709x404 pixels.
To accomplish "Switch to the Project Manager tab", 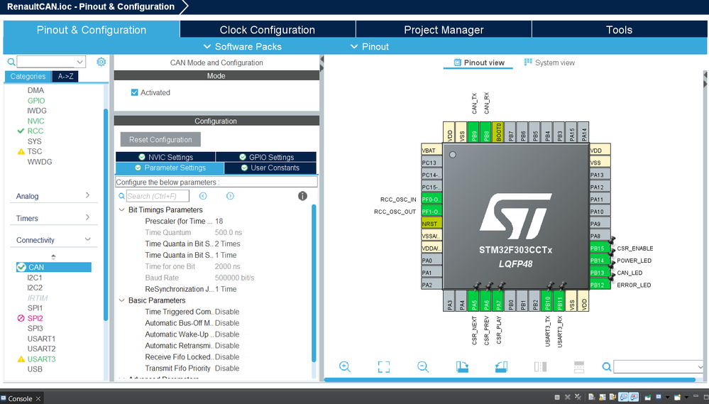I will [444, 30].
